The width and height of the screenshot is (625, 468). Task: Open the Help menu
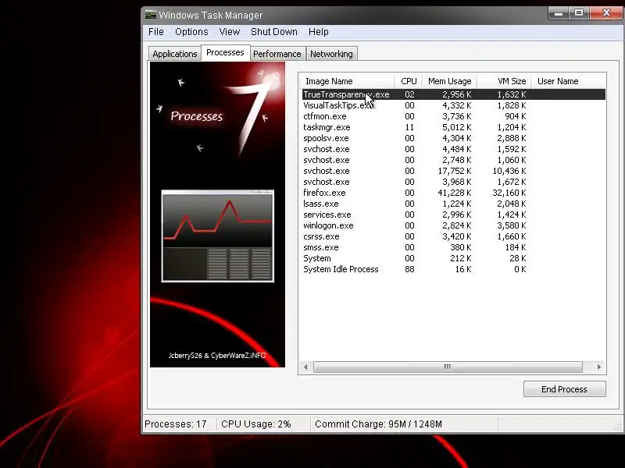(x=319, y=32)
